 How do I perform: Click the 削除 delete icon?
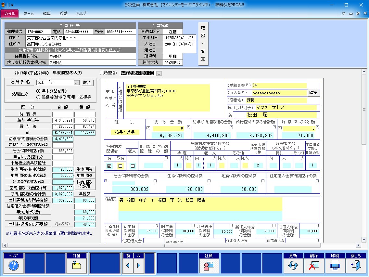point(314,265)
